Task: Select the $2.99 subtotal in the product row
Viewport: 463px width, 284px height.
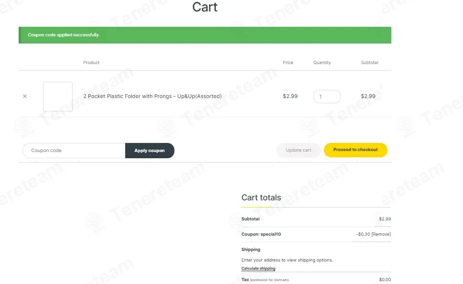Action: click(368, 96)
